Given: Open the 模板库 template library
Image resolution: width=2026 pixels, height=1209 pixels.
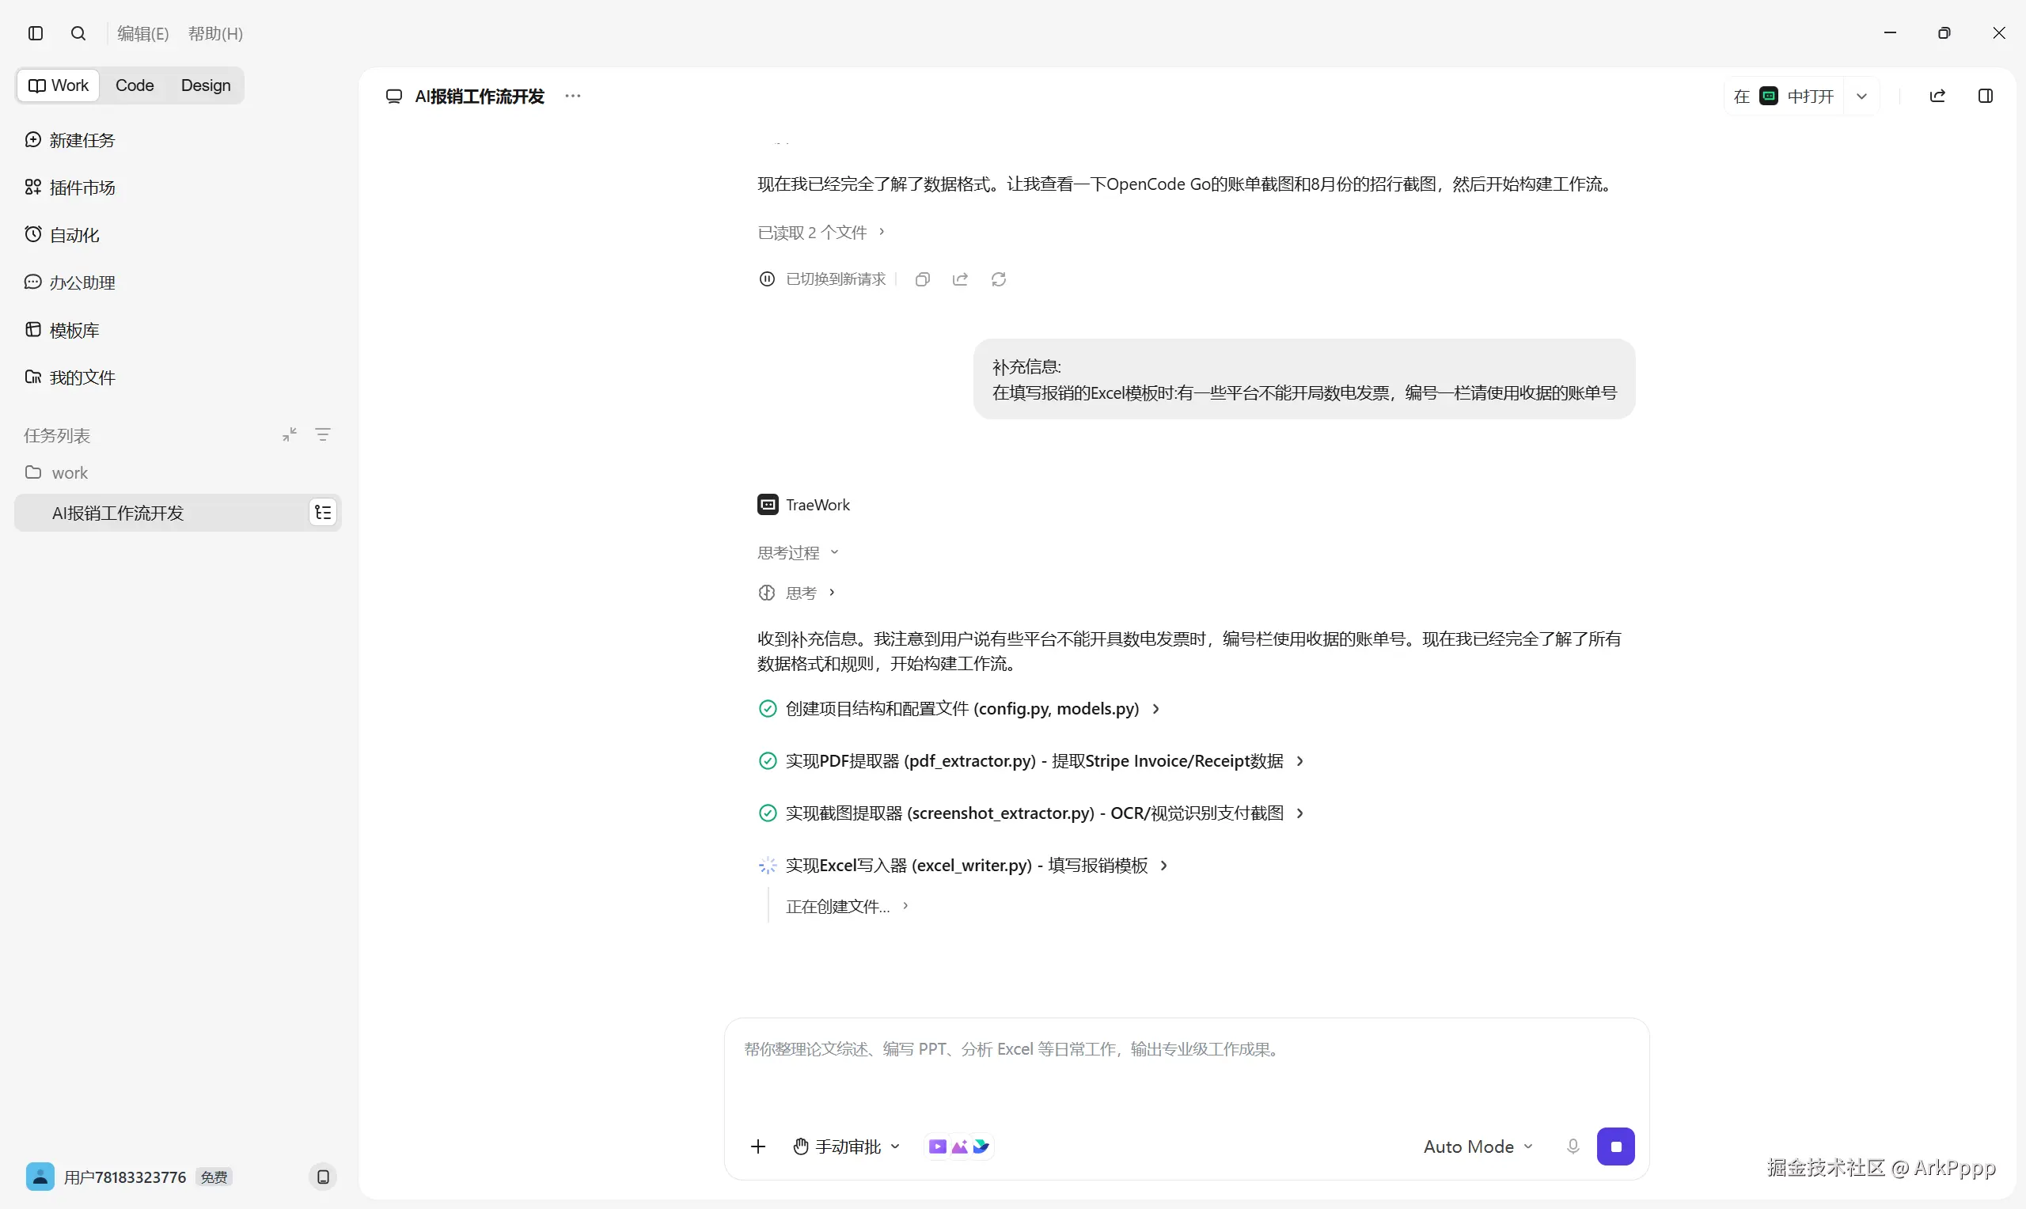Looking at the screenshot, I should point(62,330).
